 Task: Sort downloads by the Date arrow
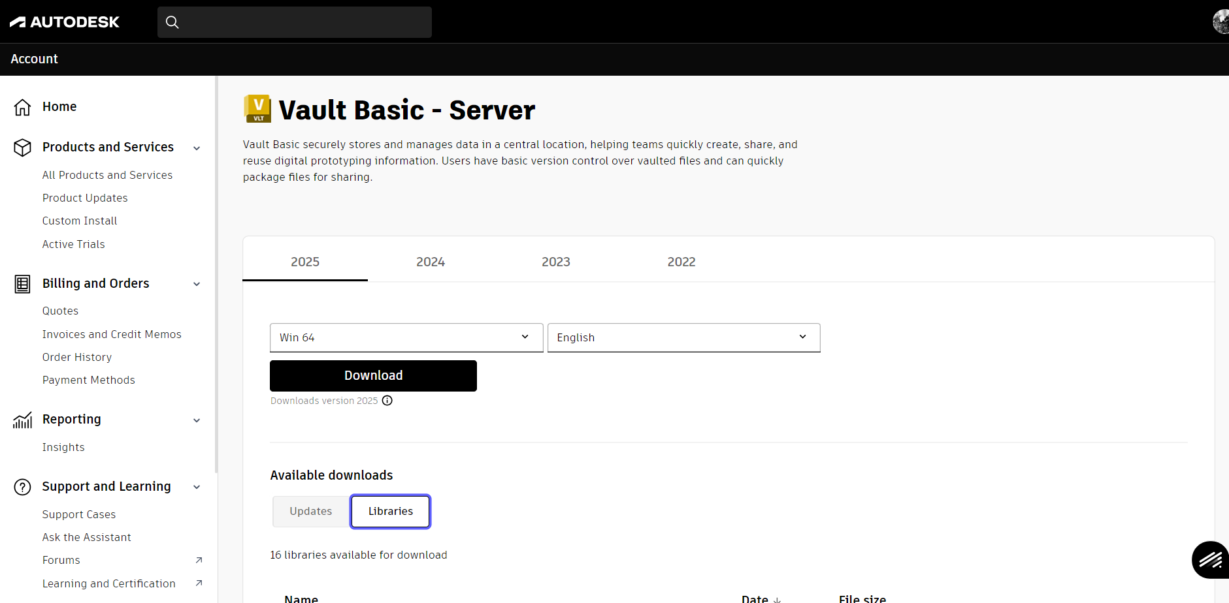tap(777, 600)
